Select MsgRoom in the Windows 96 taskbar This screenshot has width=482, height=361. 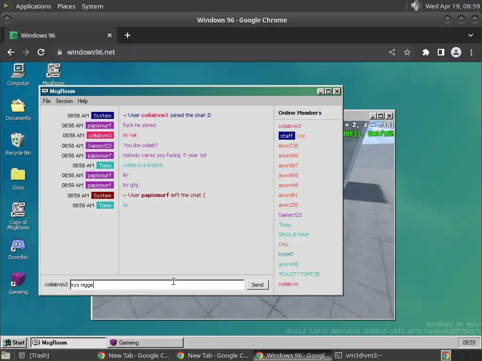68,342
